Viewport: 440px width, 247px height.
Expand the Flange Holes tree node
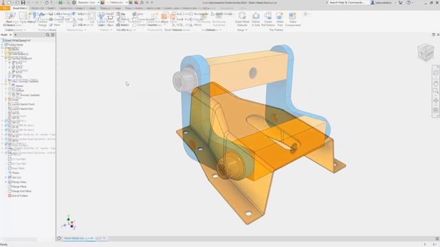[6, 182]
